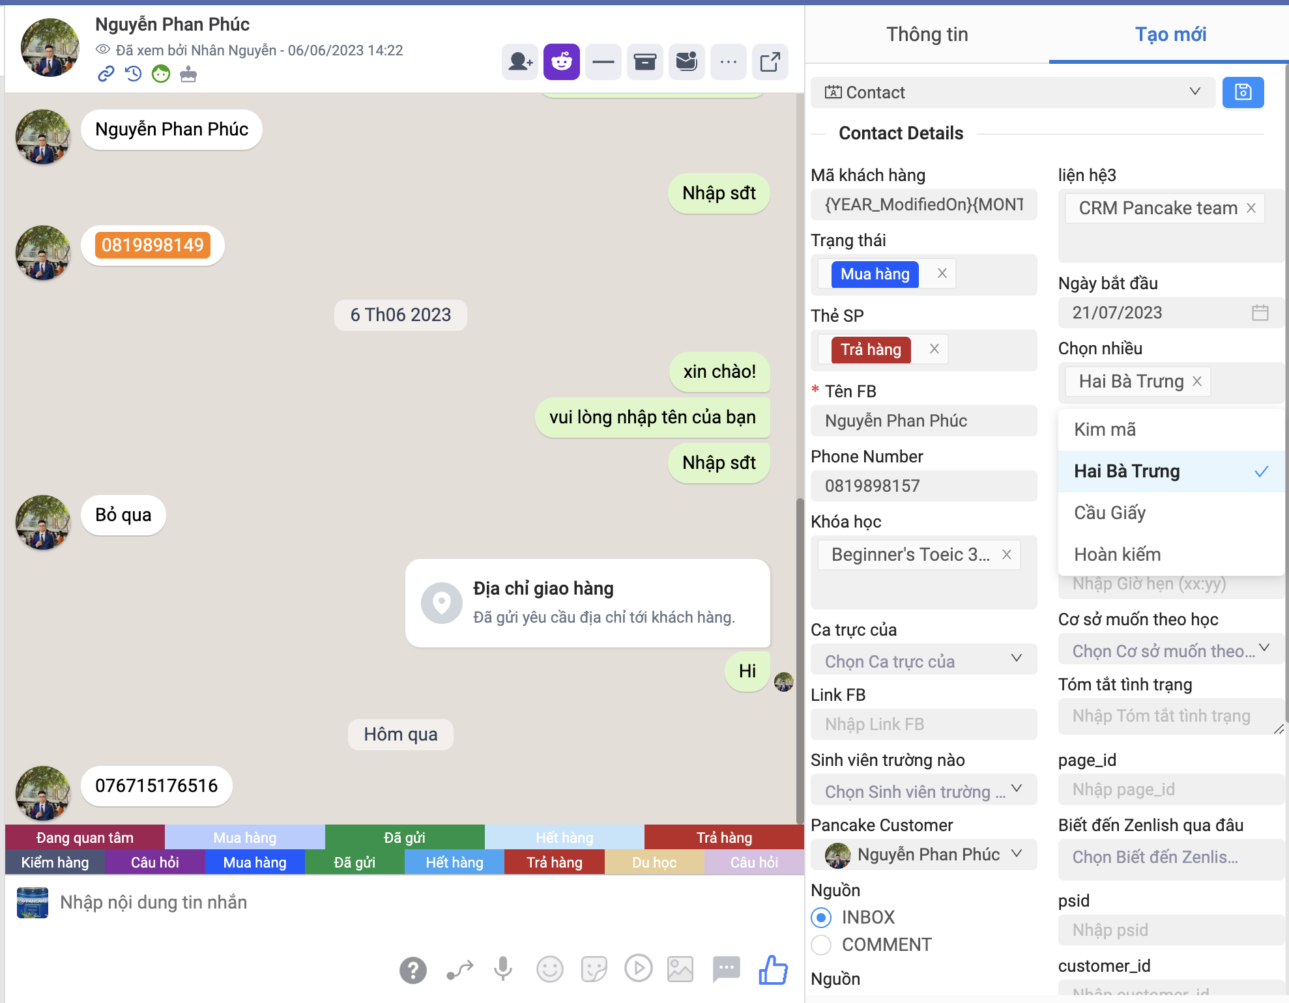Screen dimensions: 1289x1003
Task: Click the thumbs up like icon
Action: (773, 969)
